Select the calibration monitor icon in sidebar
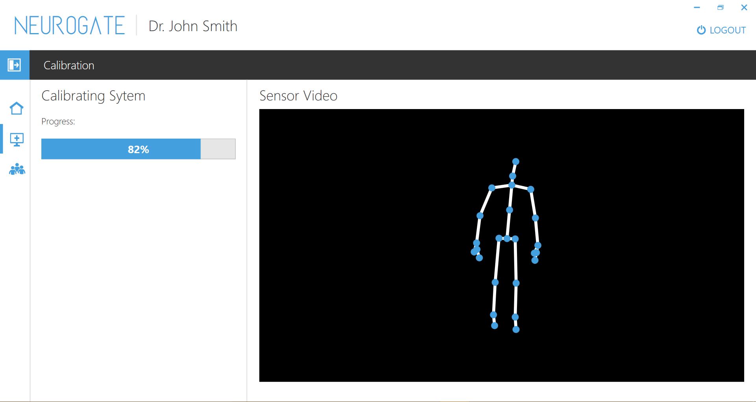 pos(17,139)
